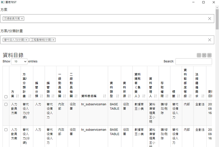The image size is (219, 147).
Task: Remove the 工程重機械(分類) tag
Action: [x=54, y=40]
